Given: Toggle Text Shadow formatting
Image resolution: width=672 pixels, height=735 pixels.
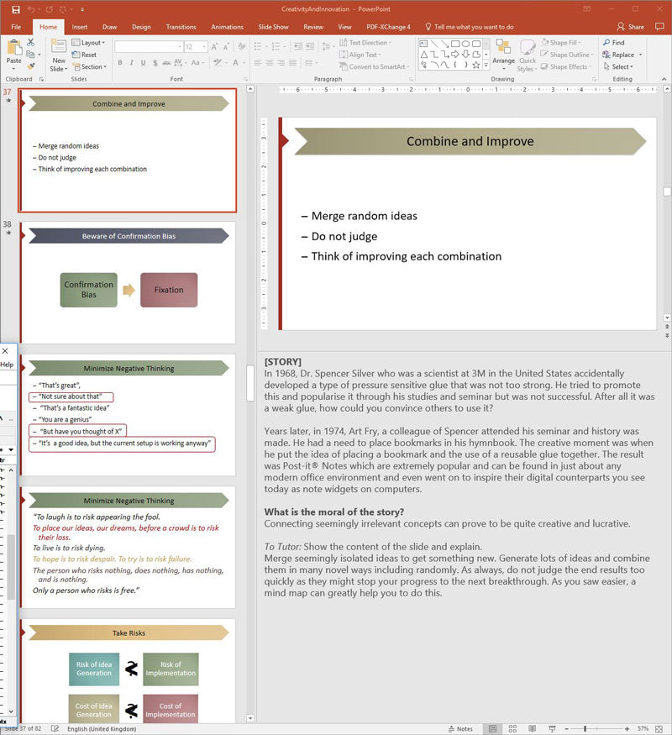Looking at the screenshot, I should [x=155, y=62].
